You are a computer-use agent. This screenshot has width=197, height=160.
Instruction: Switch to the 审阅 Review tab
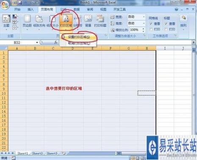90,9
